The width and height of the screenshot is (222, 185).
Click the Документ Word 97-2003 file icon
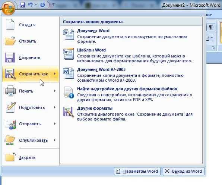pos(69,73)
